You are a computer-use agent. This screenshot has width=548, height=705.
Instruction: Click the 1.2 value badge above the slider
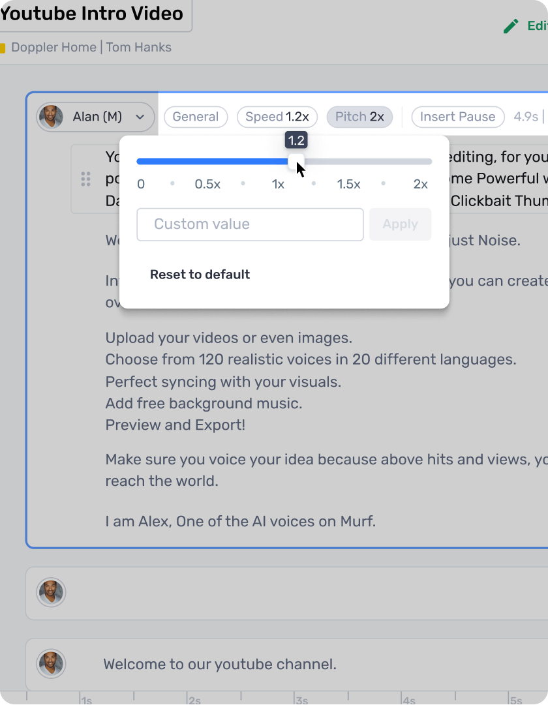tap(296, 140)
